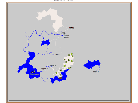Viewport: 138px width, 103px height.
Task: Click the small blue lake between the river loops
Action: point(46,42)
